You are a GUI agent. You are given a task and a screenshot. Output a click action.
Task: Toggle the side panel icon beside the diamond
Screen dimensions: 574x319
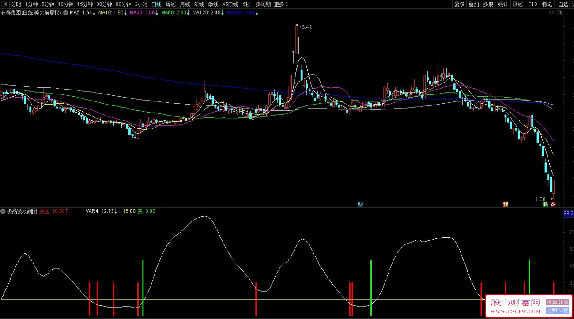(x=560, y=13)
